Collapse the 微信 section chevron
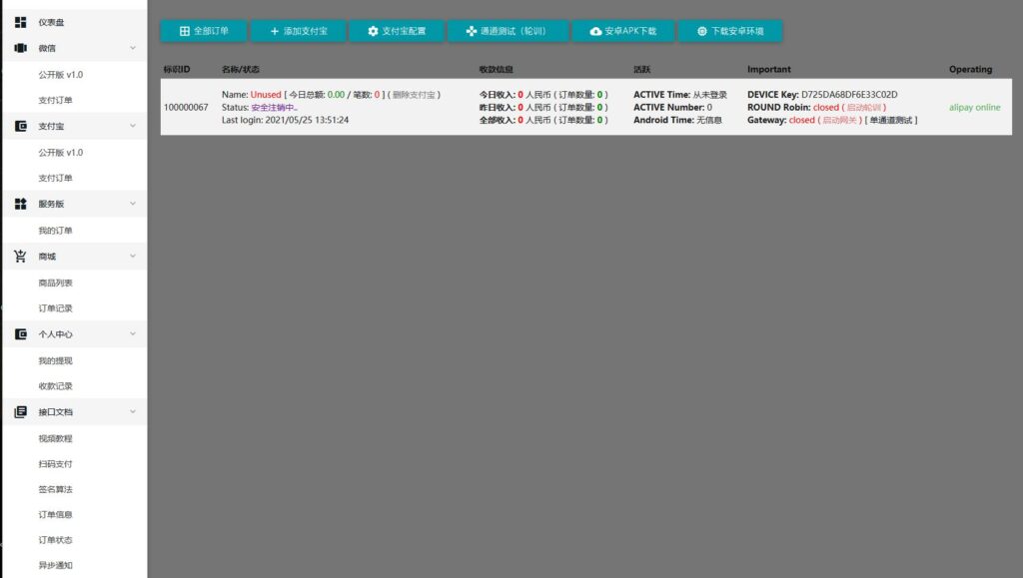This screenshot has width=1023, height=578. click(132, 48)
